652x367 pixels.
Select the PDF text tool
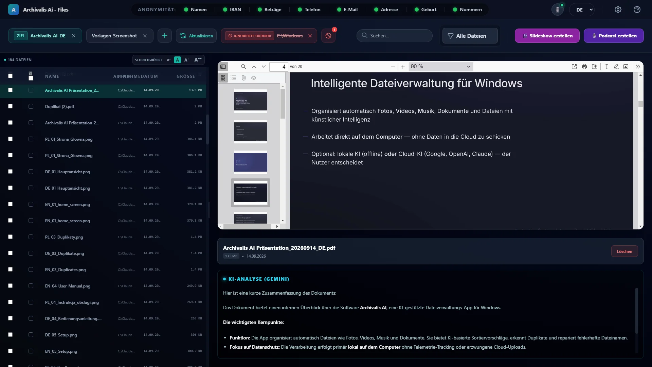point(606,67)
